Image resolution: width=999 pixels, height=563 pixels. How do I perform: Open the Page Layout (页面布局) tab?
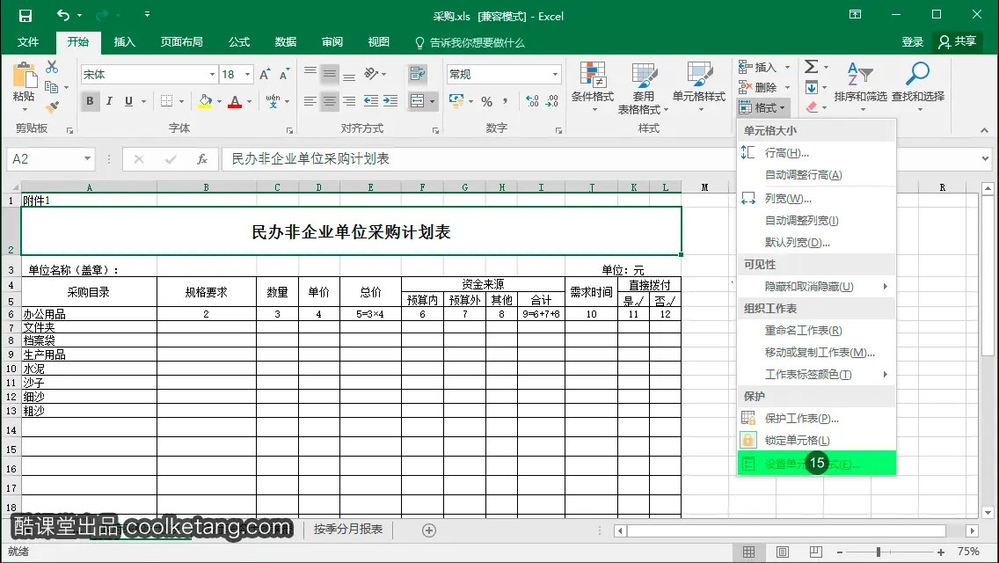(x=181, y=42)
